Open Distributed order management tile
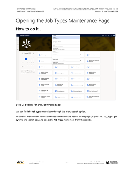 pyautogui.click(x=61, y=85)
